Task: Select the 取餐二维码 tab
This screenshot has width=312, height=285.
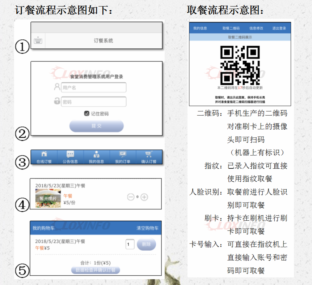Action: tap(231, 28)
